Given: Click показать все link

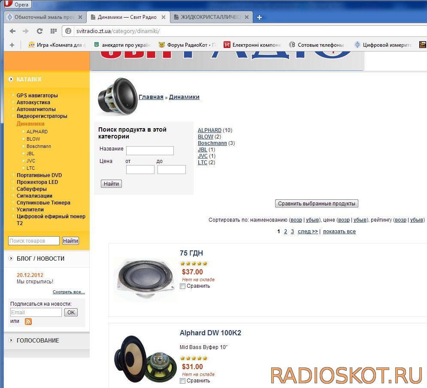Looking at the screenshot, I should click(x=339, y=232).
